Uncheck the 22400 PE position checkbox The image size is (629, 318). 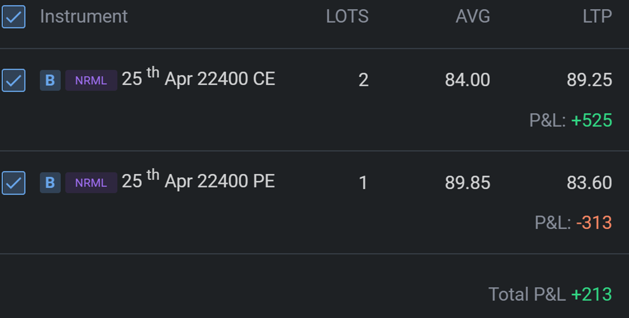click(13, 182)
